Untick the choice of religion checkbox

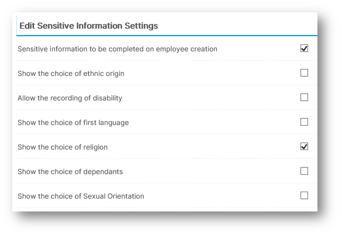pos(304,147)
